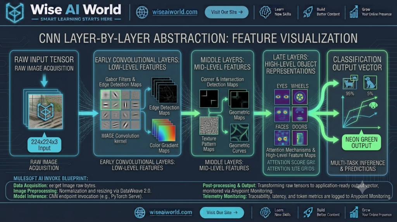Click the MULESOFT AI INVOKE BLUEPRINT heading
The height and width of the screenshot is (222, 397).
[51, 179]
